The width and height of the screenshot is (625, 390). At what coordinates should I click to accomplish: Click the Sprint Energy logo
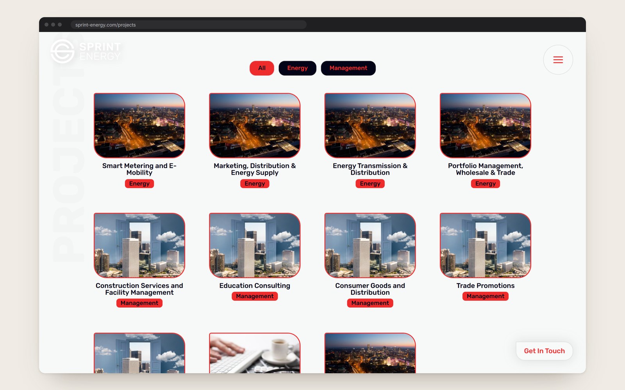(86, 51)
